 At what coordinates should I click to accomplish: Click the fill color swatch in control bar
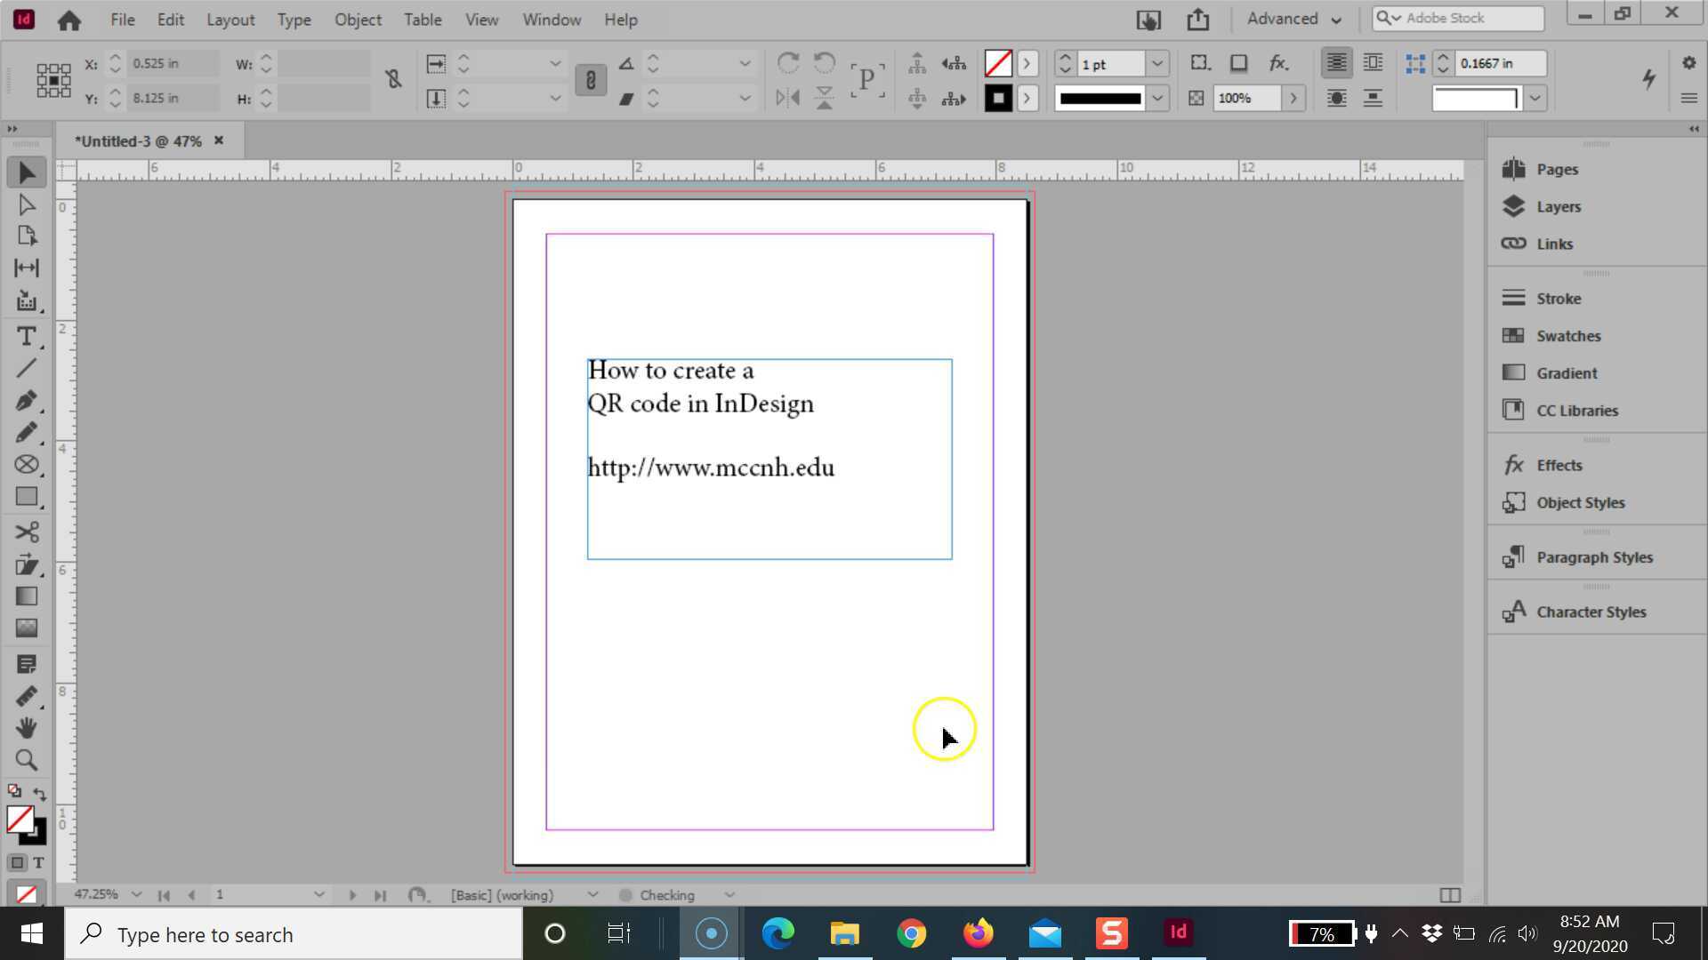click(997, 64)
